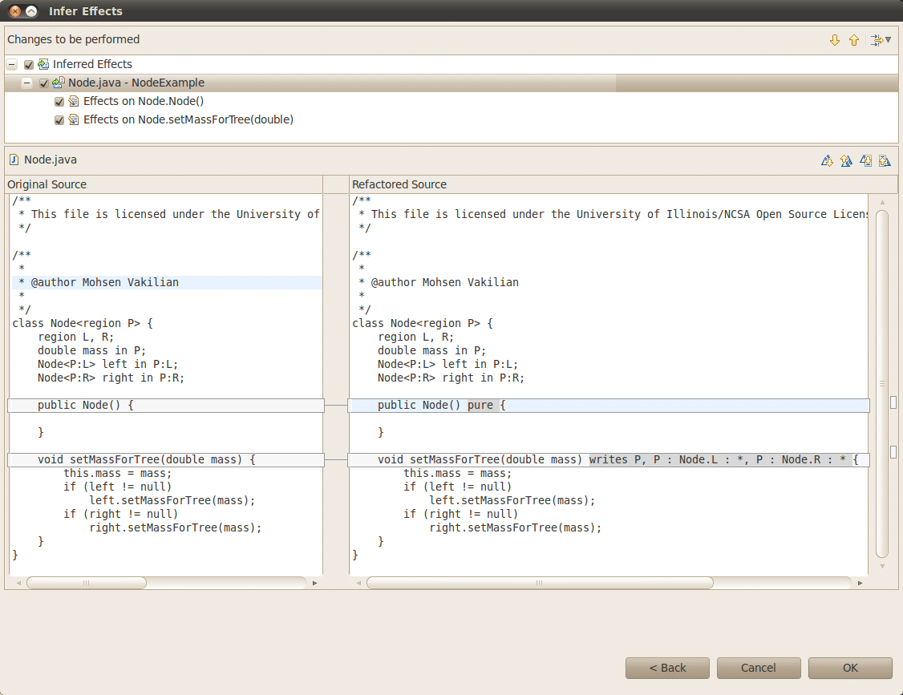Screen dimensions: 903x695
Task: Uncheck the Inferred Effects checkbox
Action: coord(29,64)
